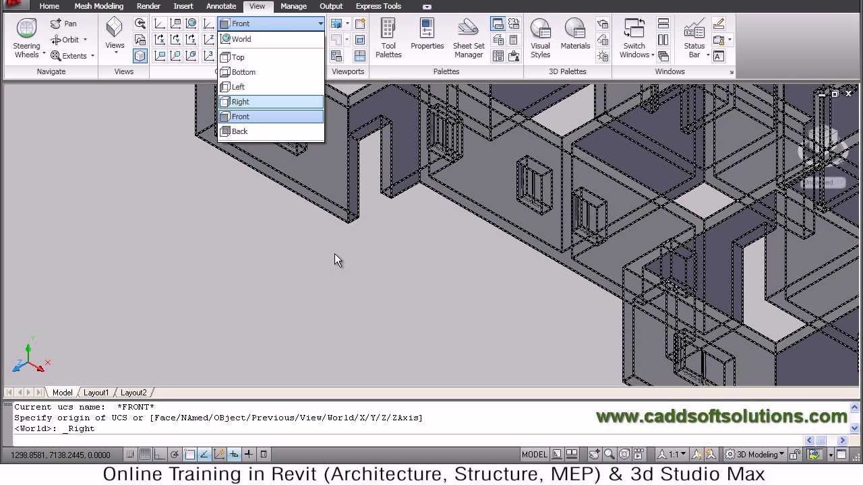The width and height of the screenshot is (863, 485).
Task: Expand the Extents dropdown arrow
Action: [x=92, y=56]
